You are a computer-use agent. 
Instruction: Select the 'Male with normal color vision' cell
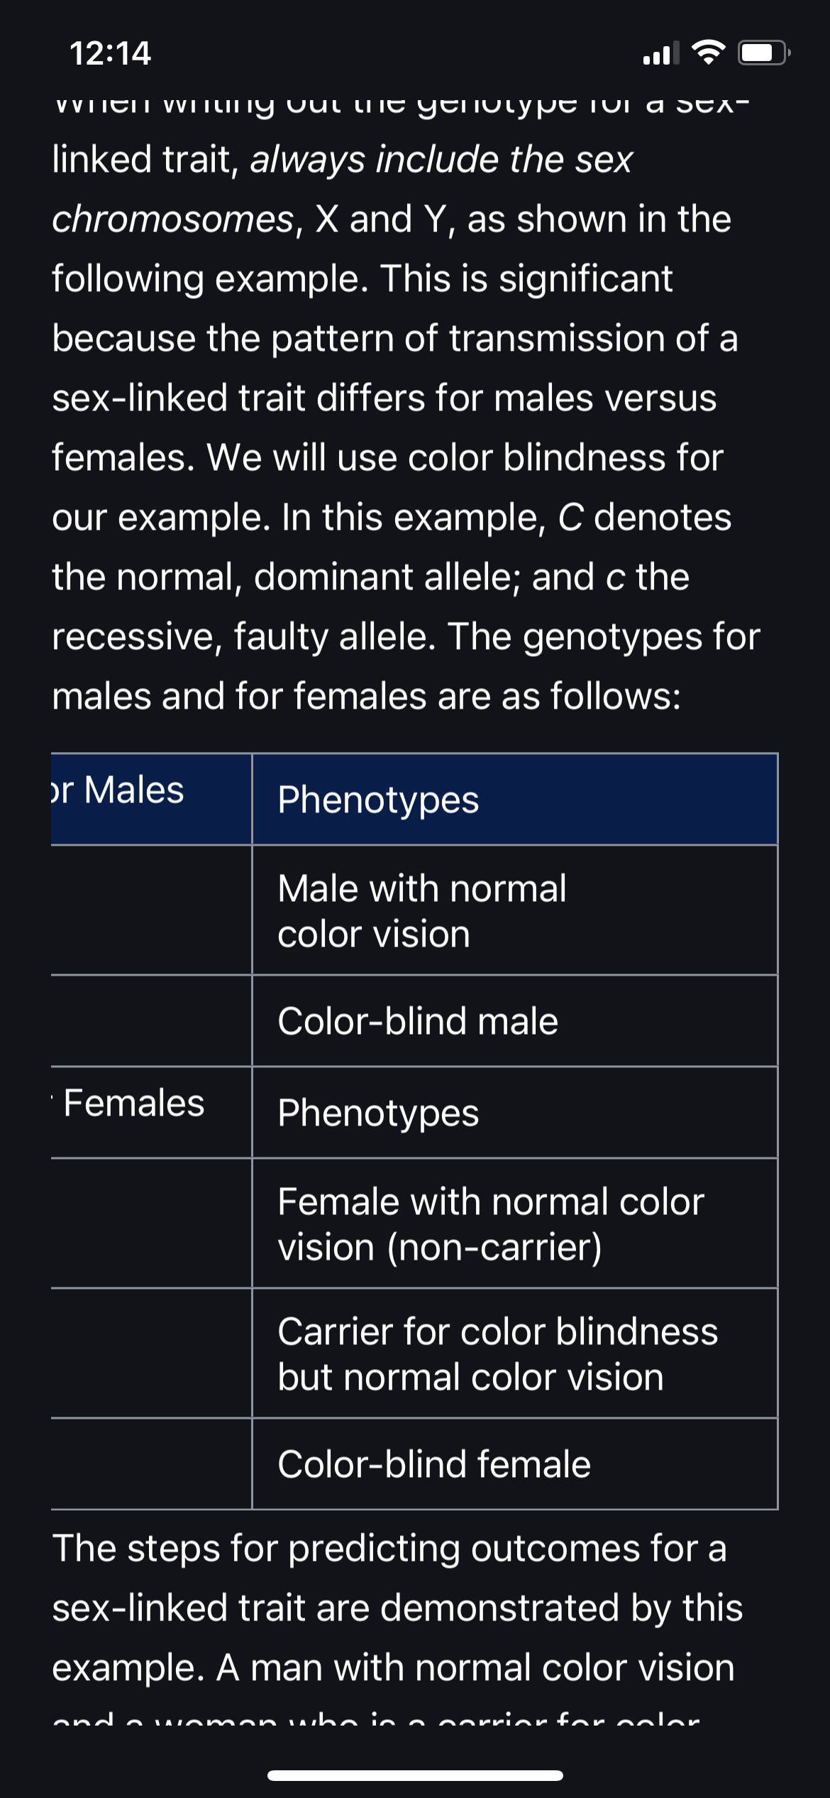(x=515, y=910)
